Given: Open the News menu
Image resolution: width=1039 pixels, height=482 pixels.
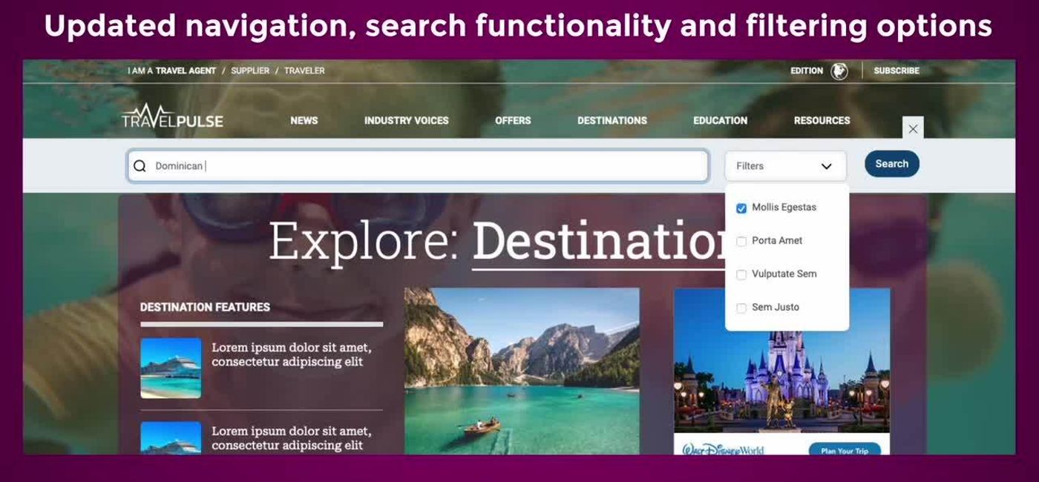Looking at the screenshot, I should (304, 120).
